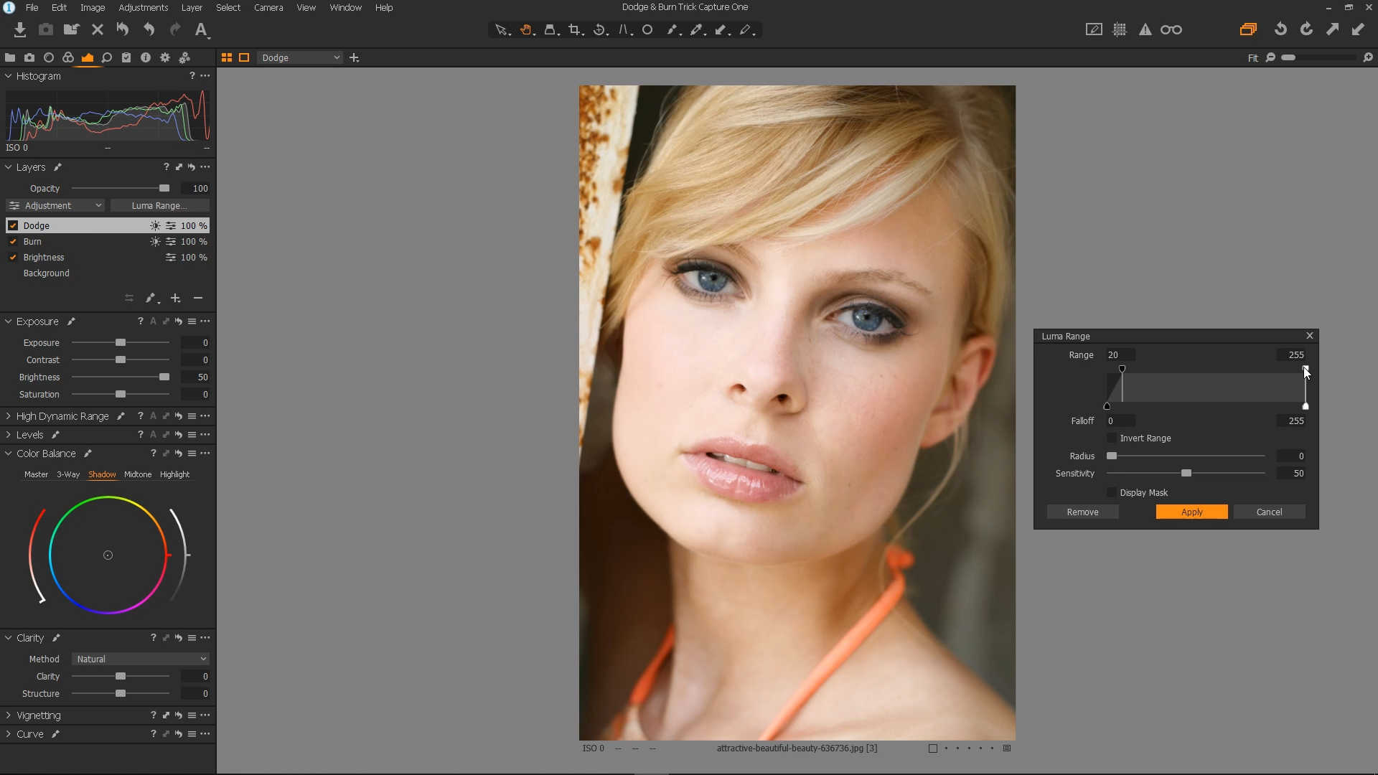Open the Adjustments menu

[x=143, y=7]
